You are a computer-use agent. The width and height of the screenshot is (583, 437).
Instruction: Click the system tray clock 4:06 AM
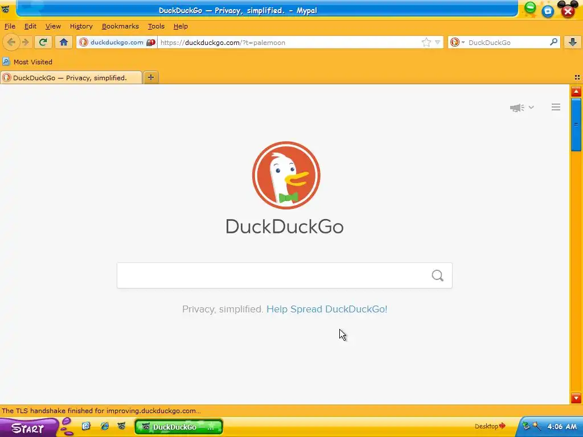[562, 426]
